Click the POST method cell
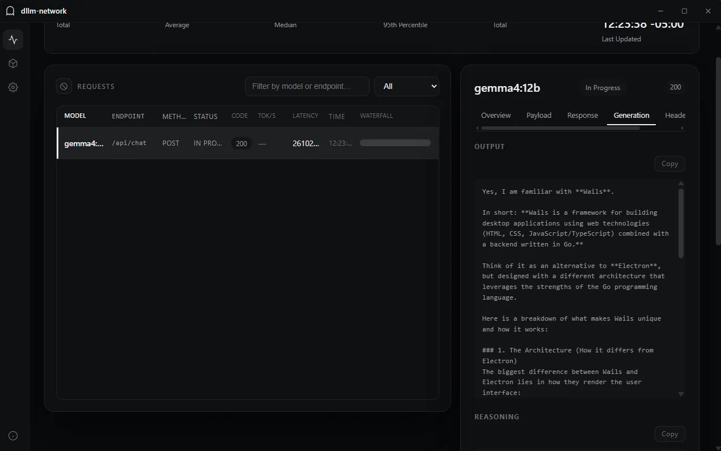This screenshot has height=451, width=721. click(x=171, y=143)
